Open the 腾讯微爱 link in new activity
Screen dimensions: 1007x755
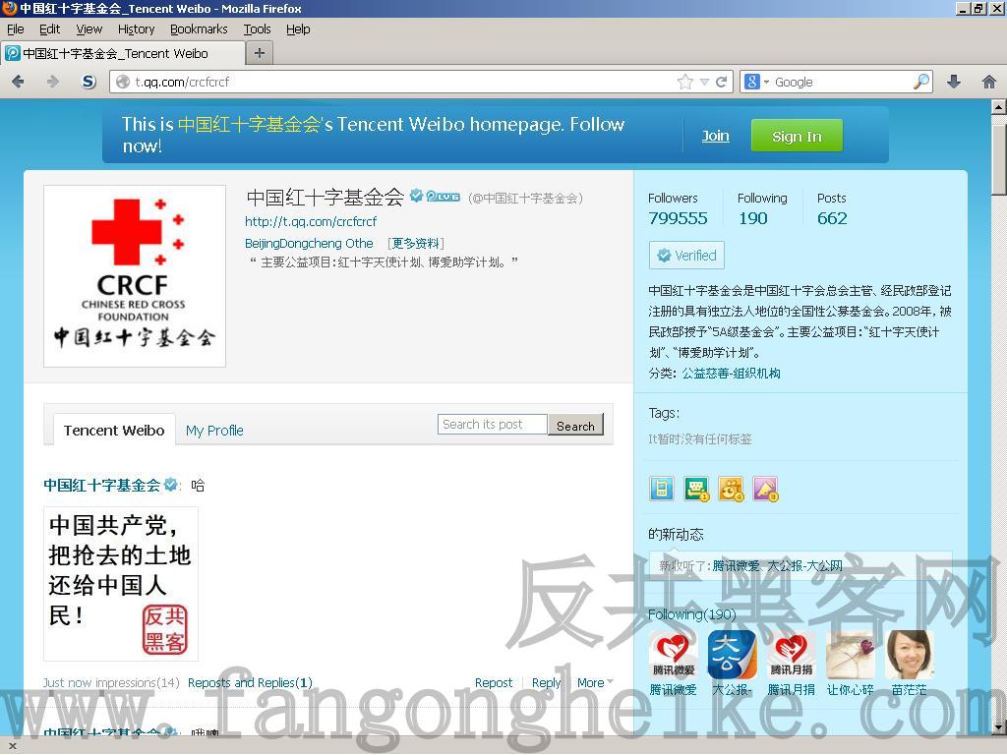click(x=736, y=565)
